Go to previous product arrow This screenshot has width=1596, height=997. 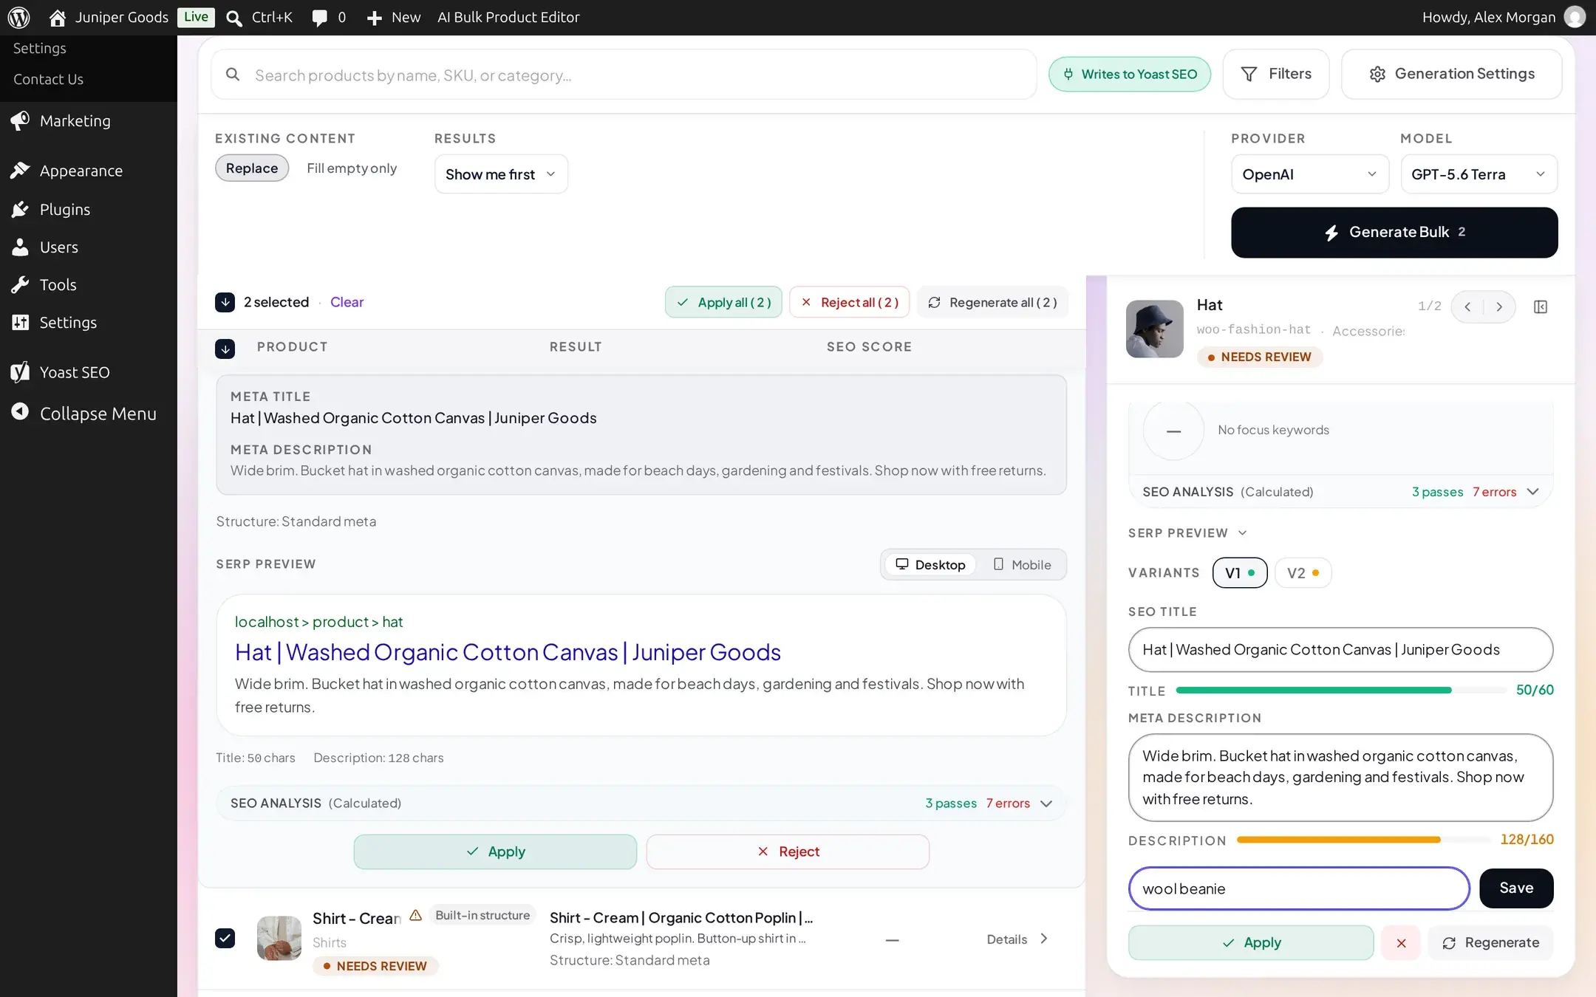1468,306
